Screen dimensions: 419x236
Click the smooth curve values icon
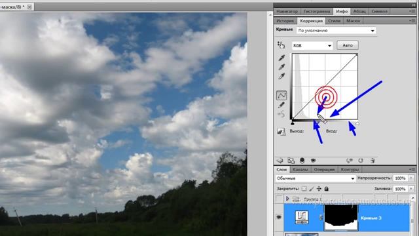282,115
